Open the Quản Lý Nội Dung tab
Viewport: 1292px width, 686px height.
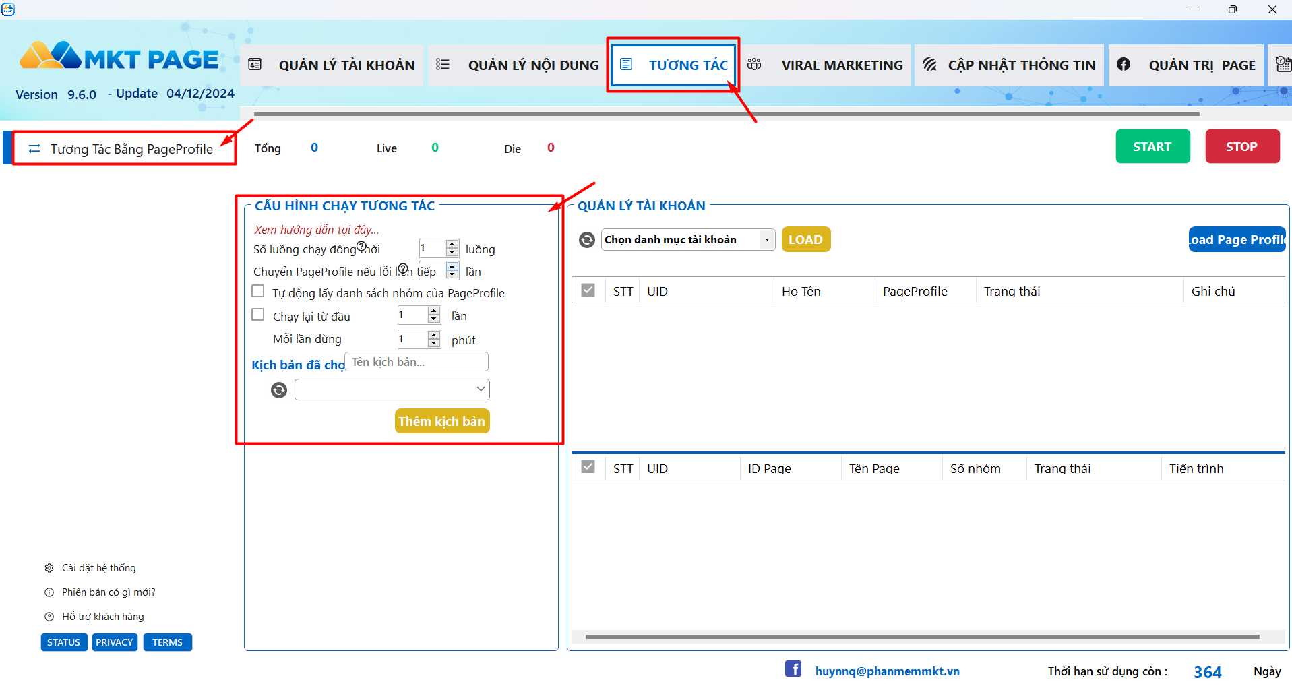[x=518, y=65]
